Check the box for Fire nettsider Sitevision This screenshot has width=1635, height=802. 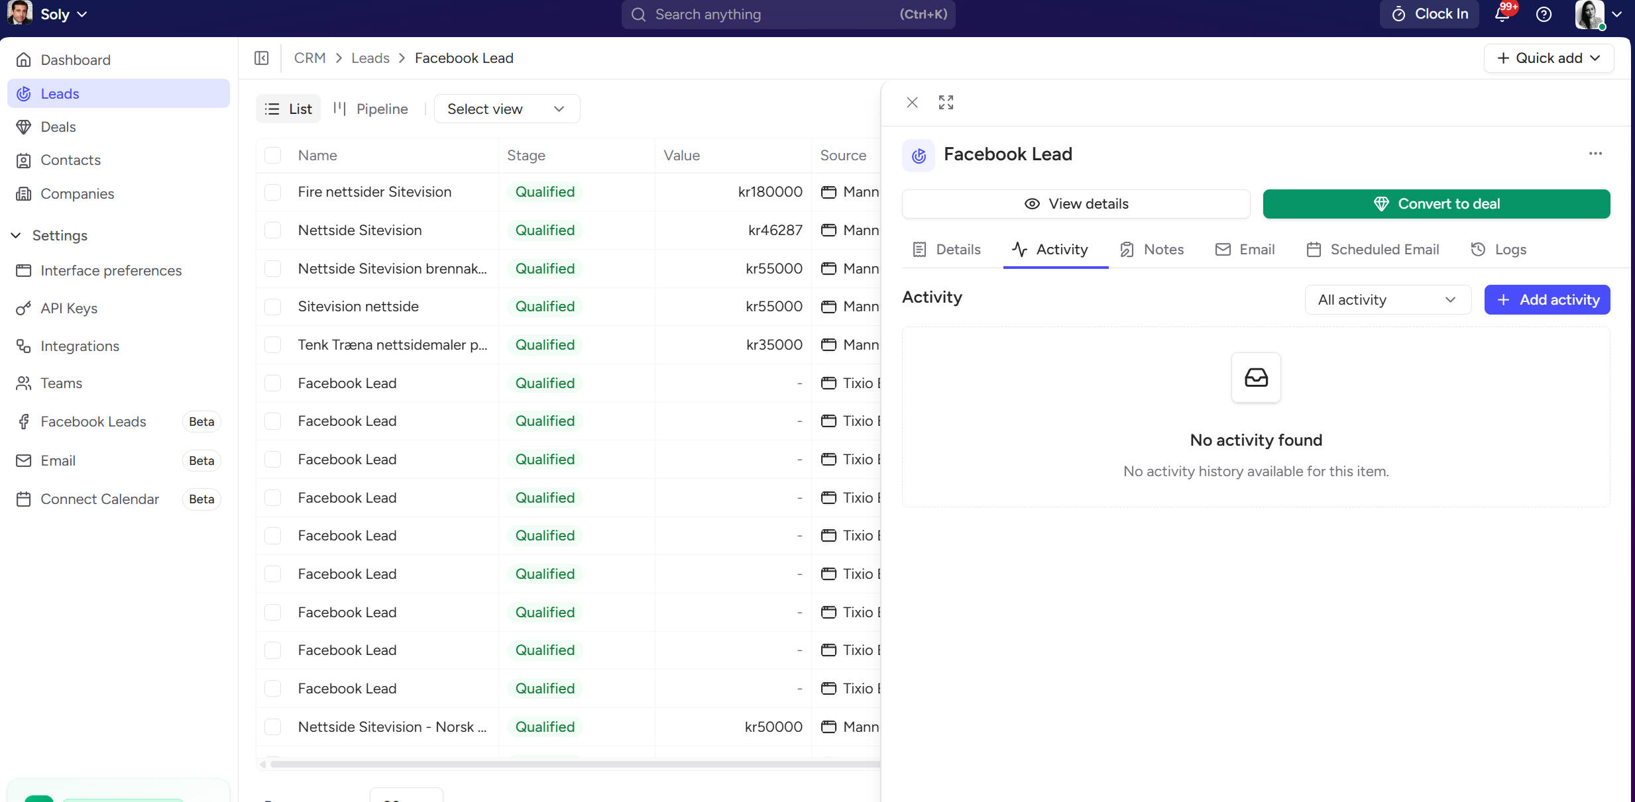point(272,192)
